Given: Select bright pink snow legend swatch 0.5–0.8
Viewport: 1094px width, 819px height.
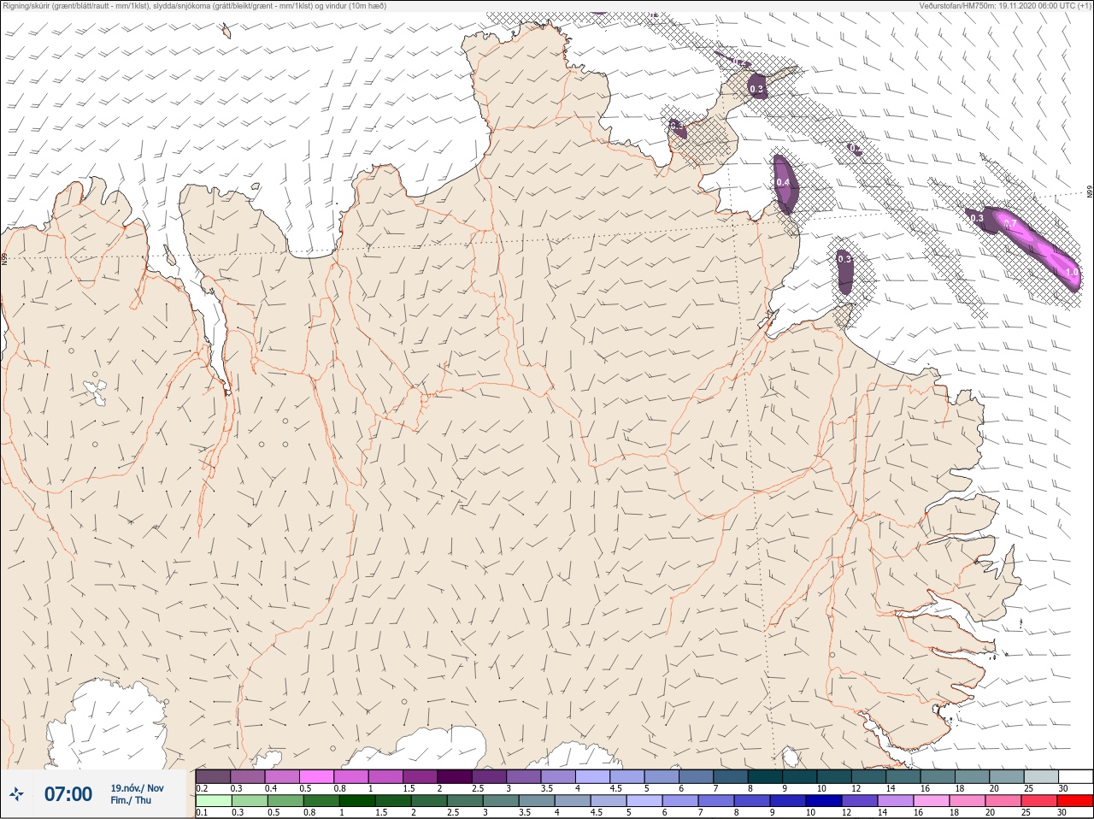Looking at the screenshot, I should [x=317, y=776].
